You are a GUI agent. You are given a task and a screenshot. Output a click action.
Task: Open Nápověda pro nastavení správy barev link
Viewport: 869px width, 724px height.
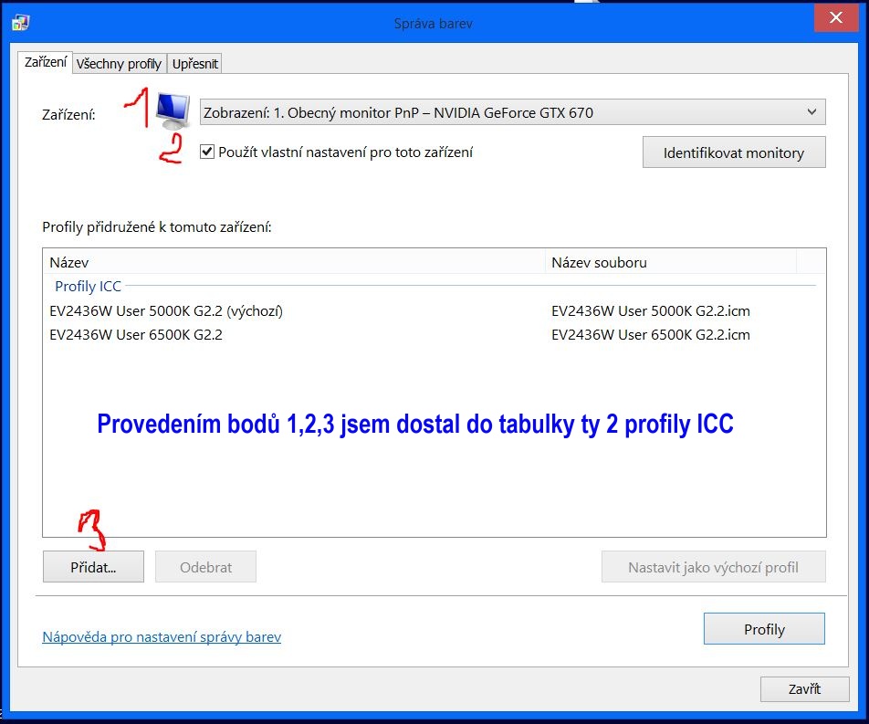[162, 637]
